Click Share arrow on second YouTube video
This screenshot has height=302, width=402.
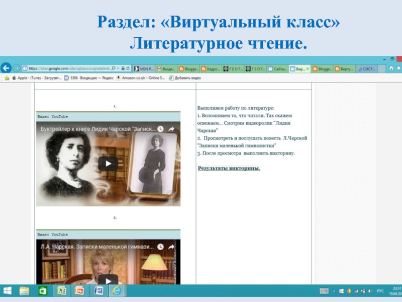pos(171,247)
